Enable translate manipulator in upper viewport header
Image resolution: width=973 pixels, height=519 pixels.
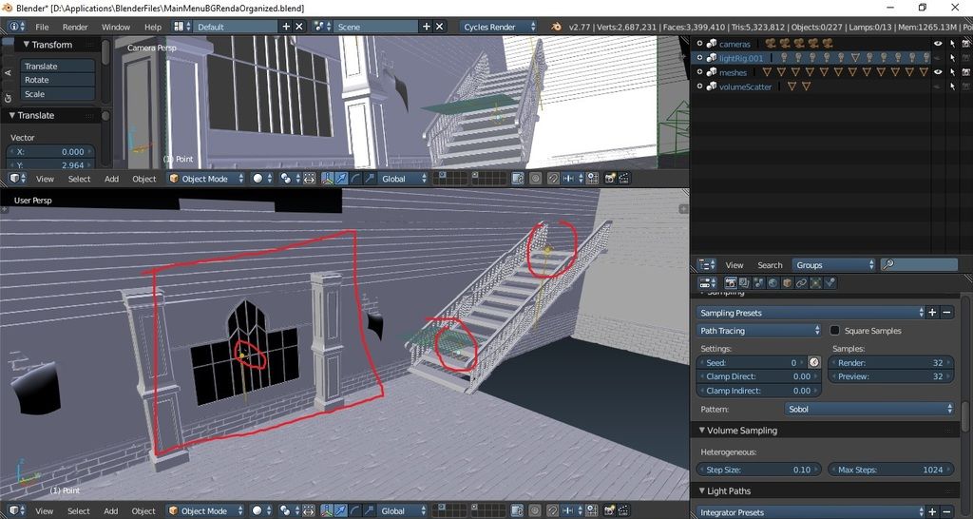point(341,179)
